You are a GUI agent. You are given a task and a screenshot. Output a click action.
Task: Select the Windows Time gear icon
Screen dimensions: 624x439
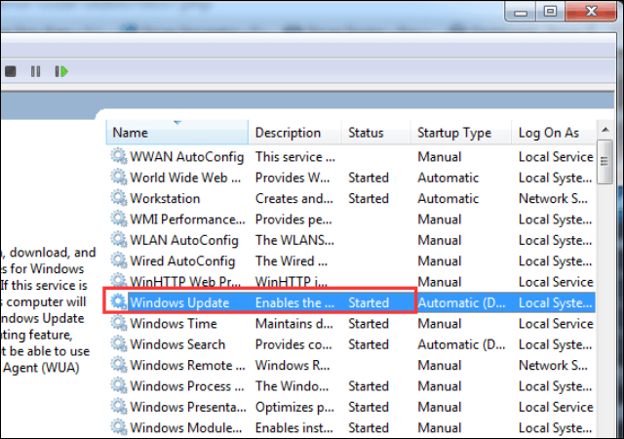119,323
